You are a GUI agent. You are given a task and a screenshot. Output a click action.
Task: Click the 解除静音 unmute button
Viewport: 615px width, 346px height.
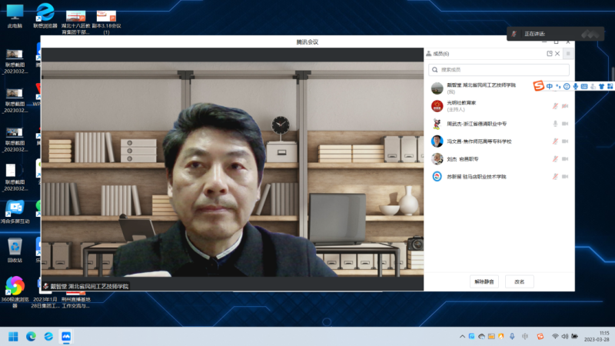click(x=484, y=281)
